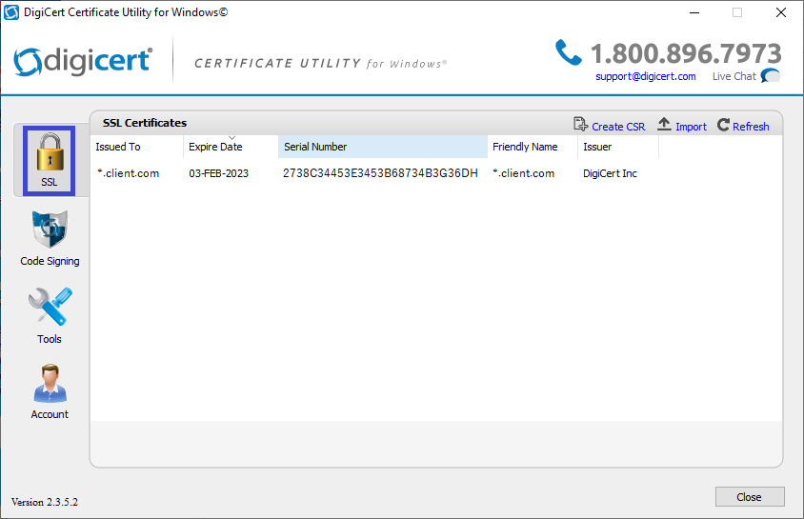Click the Refresh circular arrow icon
Image resolution: width=804 pixels, height=519 pixels.
(723, 125)
